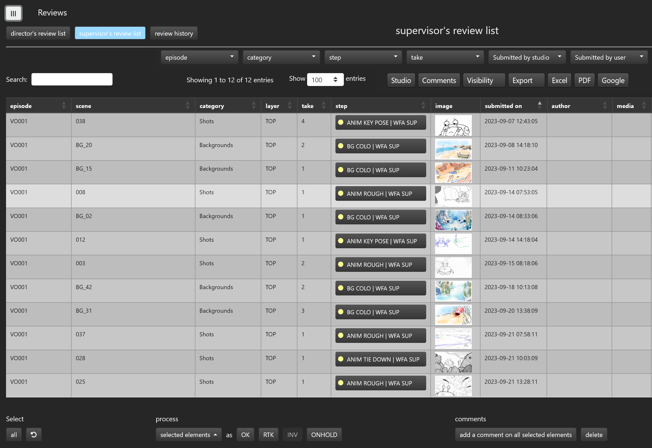The height and width of the screenshot is (448, 652).
Task: Click the ANIM TIE DOWN step for scene 028
Action: pyautogui.click(x=380, y=359)
